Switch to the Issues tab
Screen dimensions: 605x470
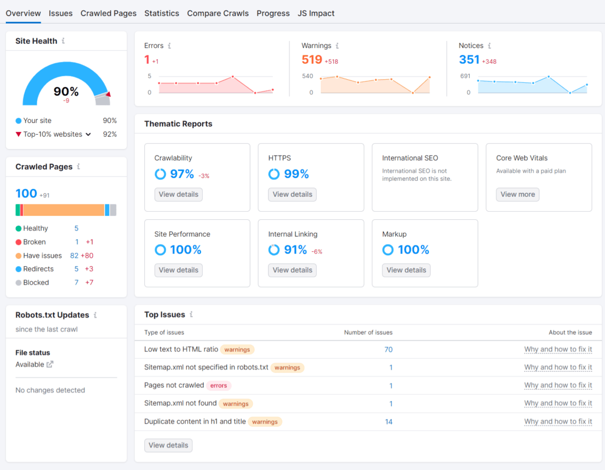click(60, 13)
